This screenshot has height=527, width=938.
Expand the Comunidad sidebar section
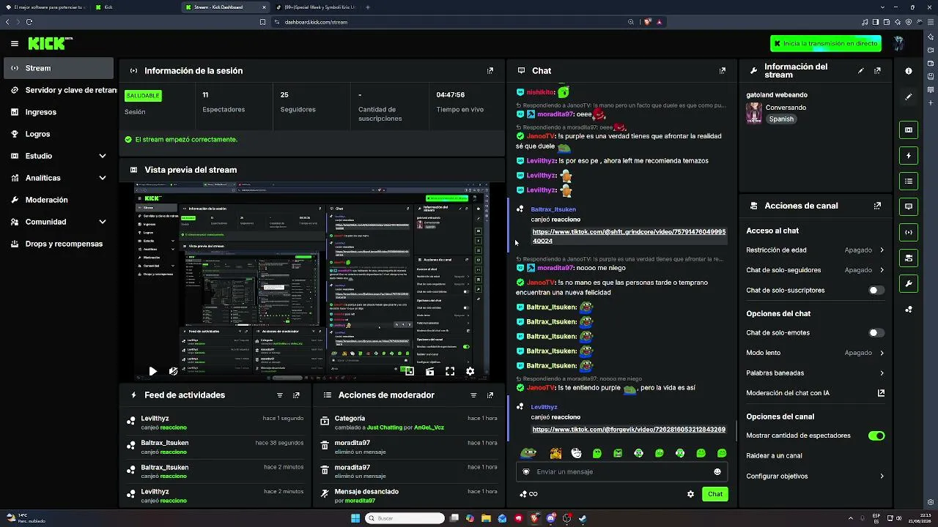coord(59,222)
